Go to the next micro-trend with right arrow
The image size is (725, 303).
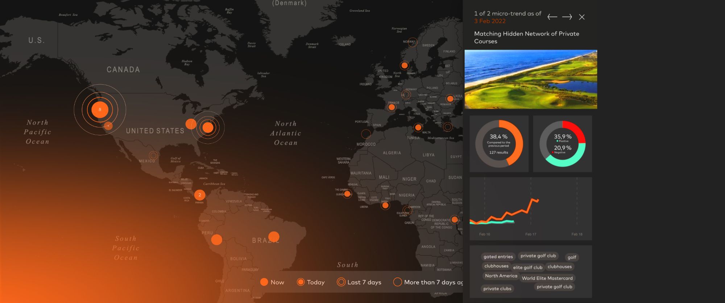567,17
